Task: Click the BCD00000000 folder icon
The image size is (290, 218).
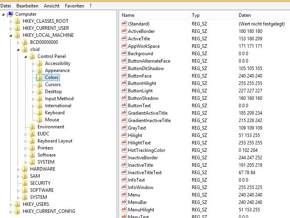Action: (x=25, y=42)
